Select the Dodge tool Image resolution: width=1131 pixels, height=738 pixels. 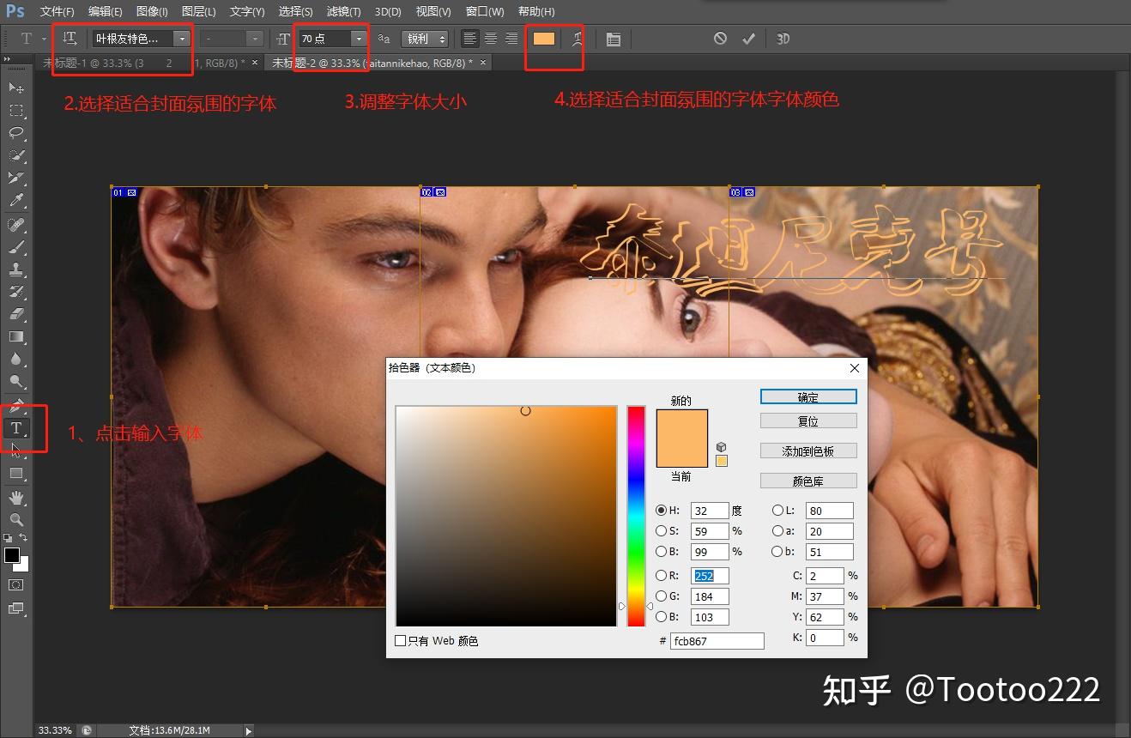(15, 381)
